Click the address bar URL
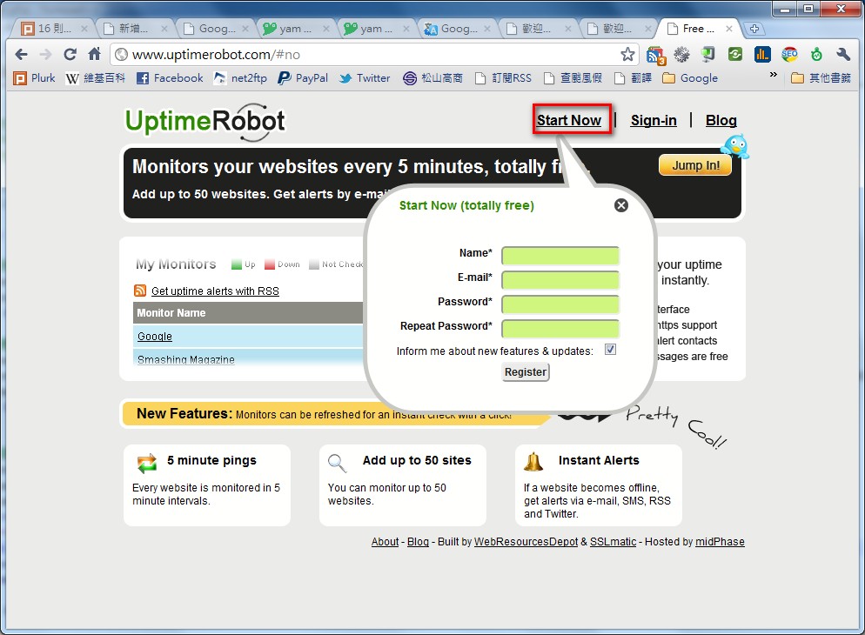The width and height of the screenshot is (865, 635). [x=216, y=55]
